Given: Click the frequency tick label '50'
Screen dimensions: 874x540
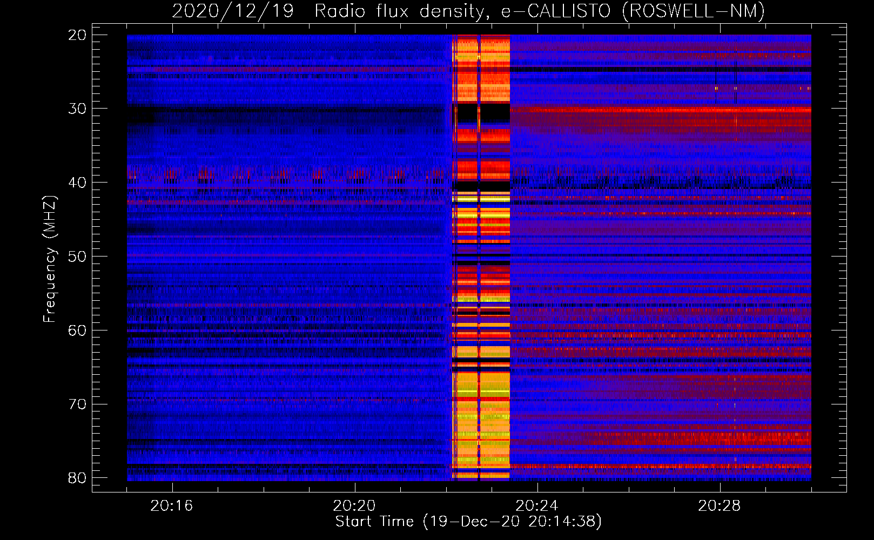Looking at the screenshot, I should [x=78, y=256].
